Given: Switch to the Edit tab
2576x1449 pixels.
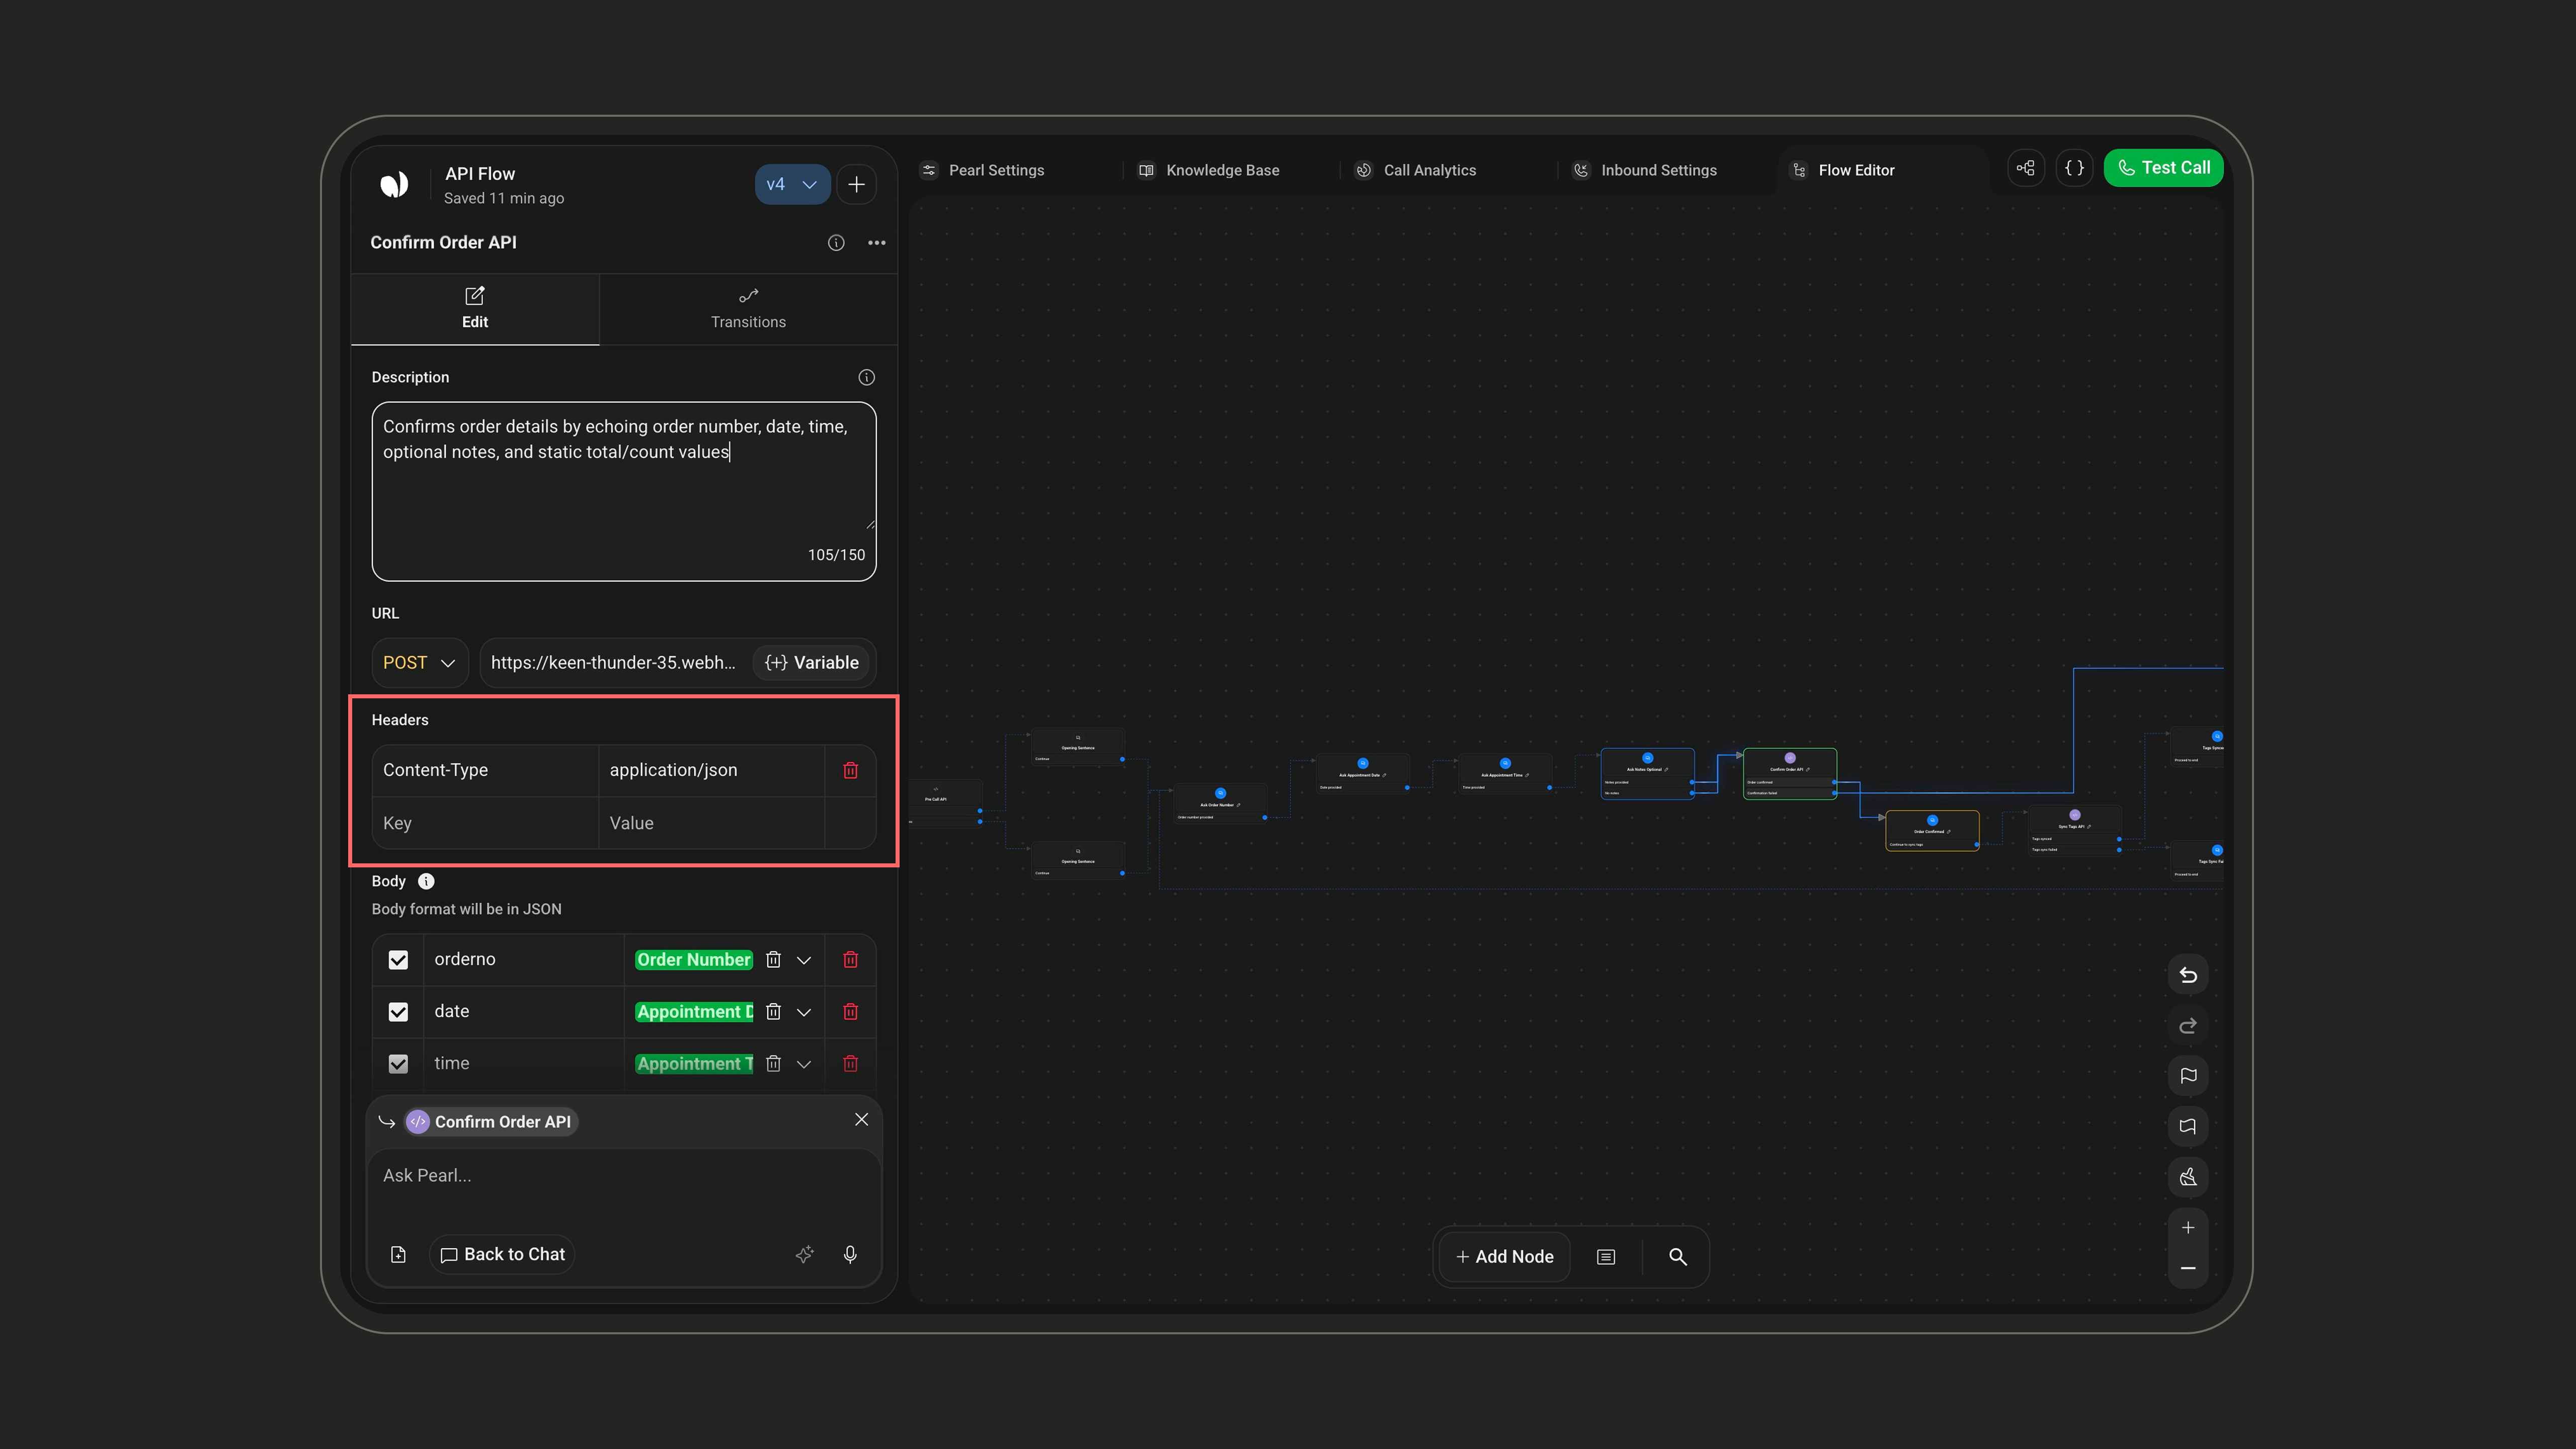Looking at the screenshot, I should [475, 309].
